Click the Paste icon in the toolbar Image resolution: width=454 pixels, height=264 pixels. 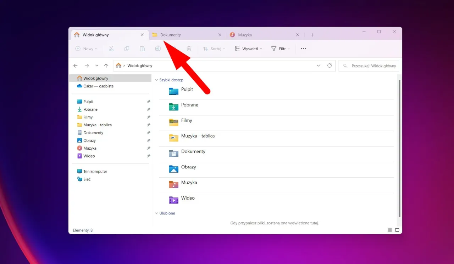(142, 48)
